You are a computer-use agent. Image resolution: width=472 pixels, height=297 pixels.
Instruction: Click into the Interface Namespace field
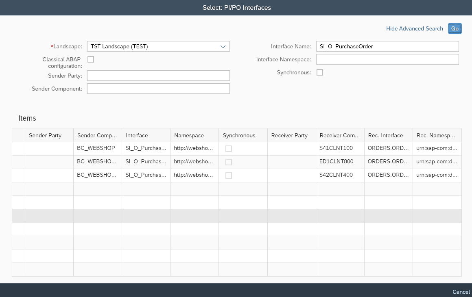[387, 59]
